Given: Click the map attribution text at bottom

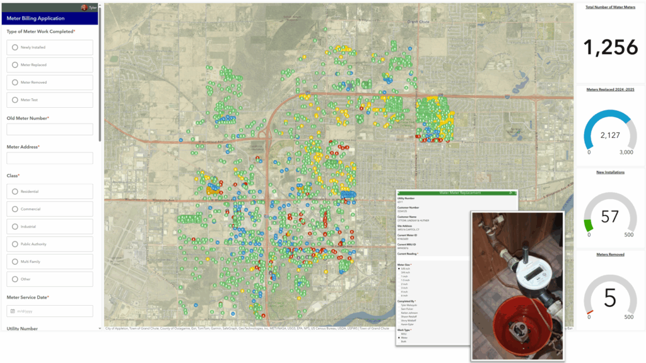Looking at the screenshot, I should point(247,328).
